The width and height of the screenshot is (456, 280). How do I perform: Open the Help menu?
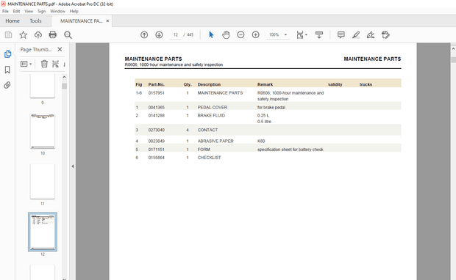click(74, 11)
